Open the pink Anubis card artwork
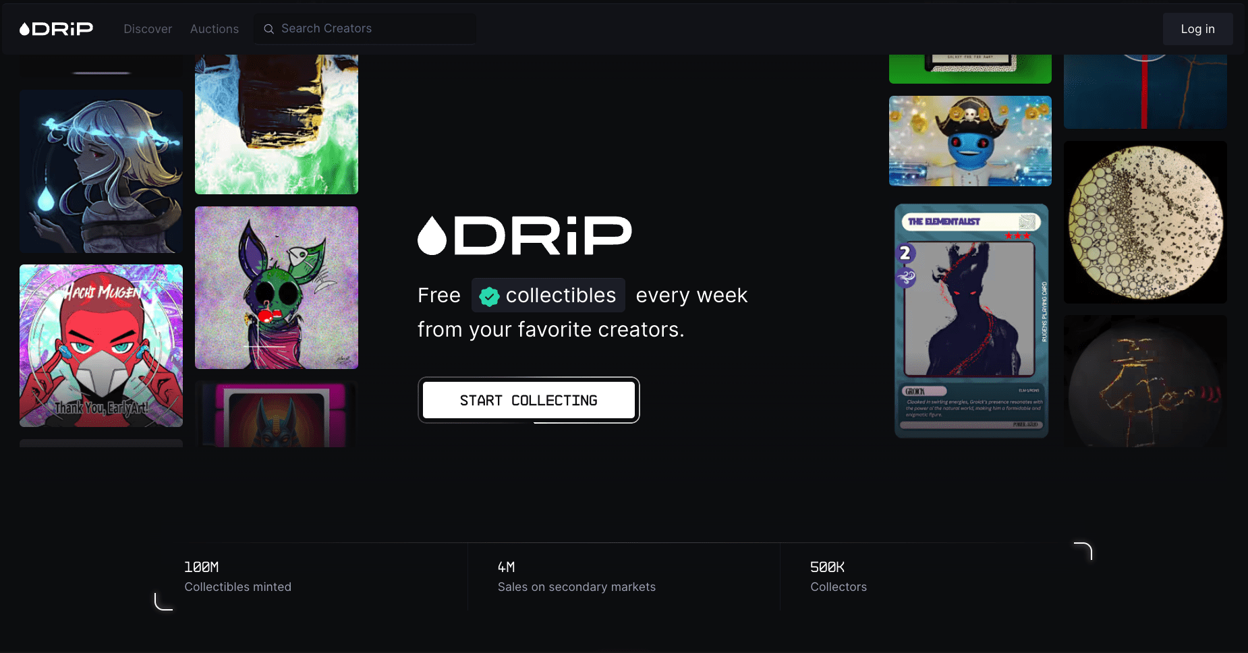Viewport: 1248px width, 653px height. tap(277, 414)
